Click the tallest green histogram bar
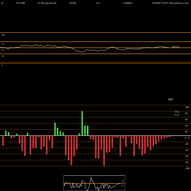Viewport: 191px width, 191px height. tap(82, 123)
